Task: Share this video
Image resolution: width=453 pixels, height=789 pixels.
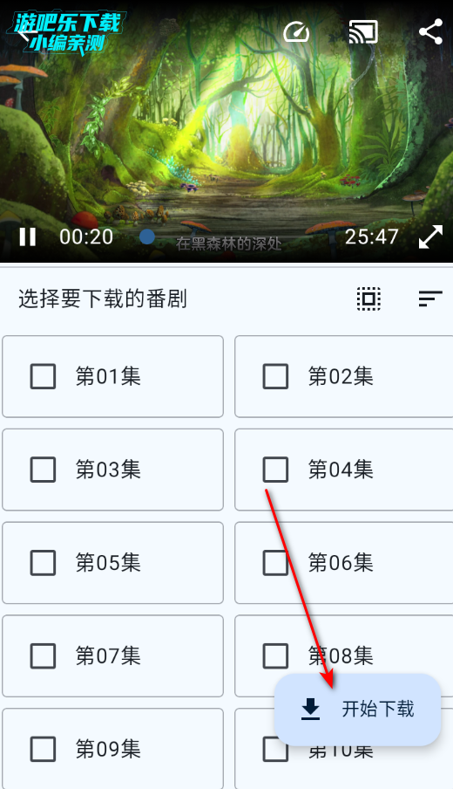Action: point(430,31)
